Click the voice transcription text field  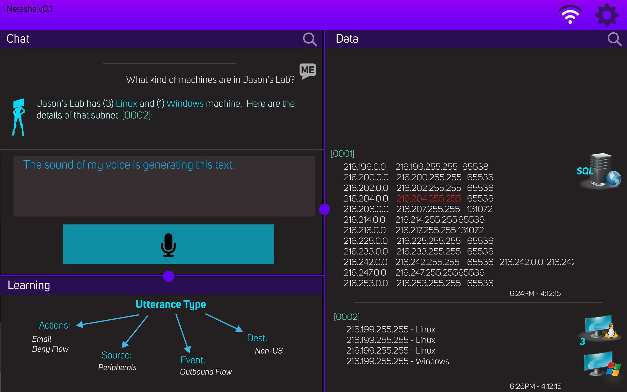coord(164,186)
